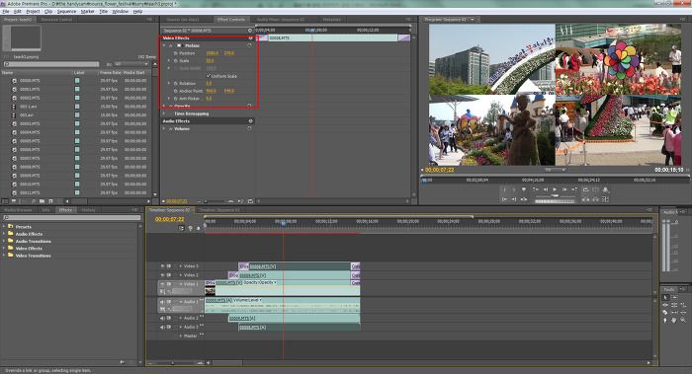Open the Edit menu
Screen dimensions: 692x374
tap(17, 12)
